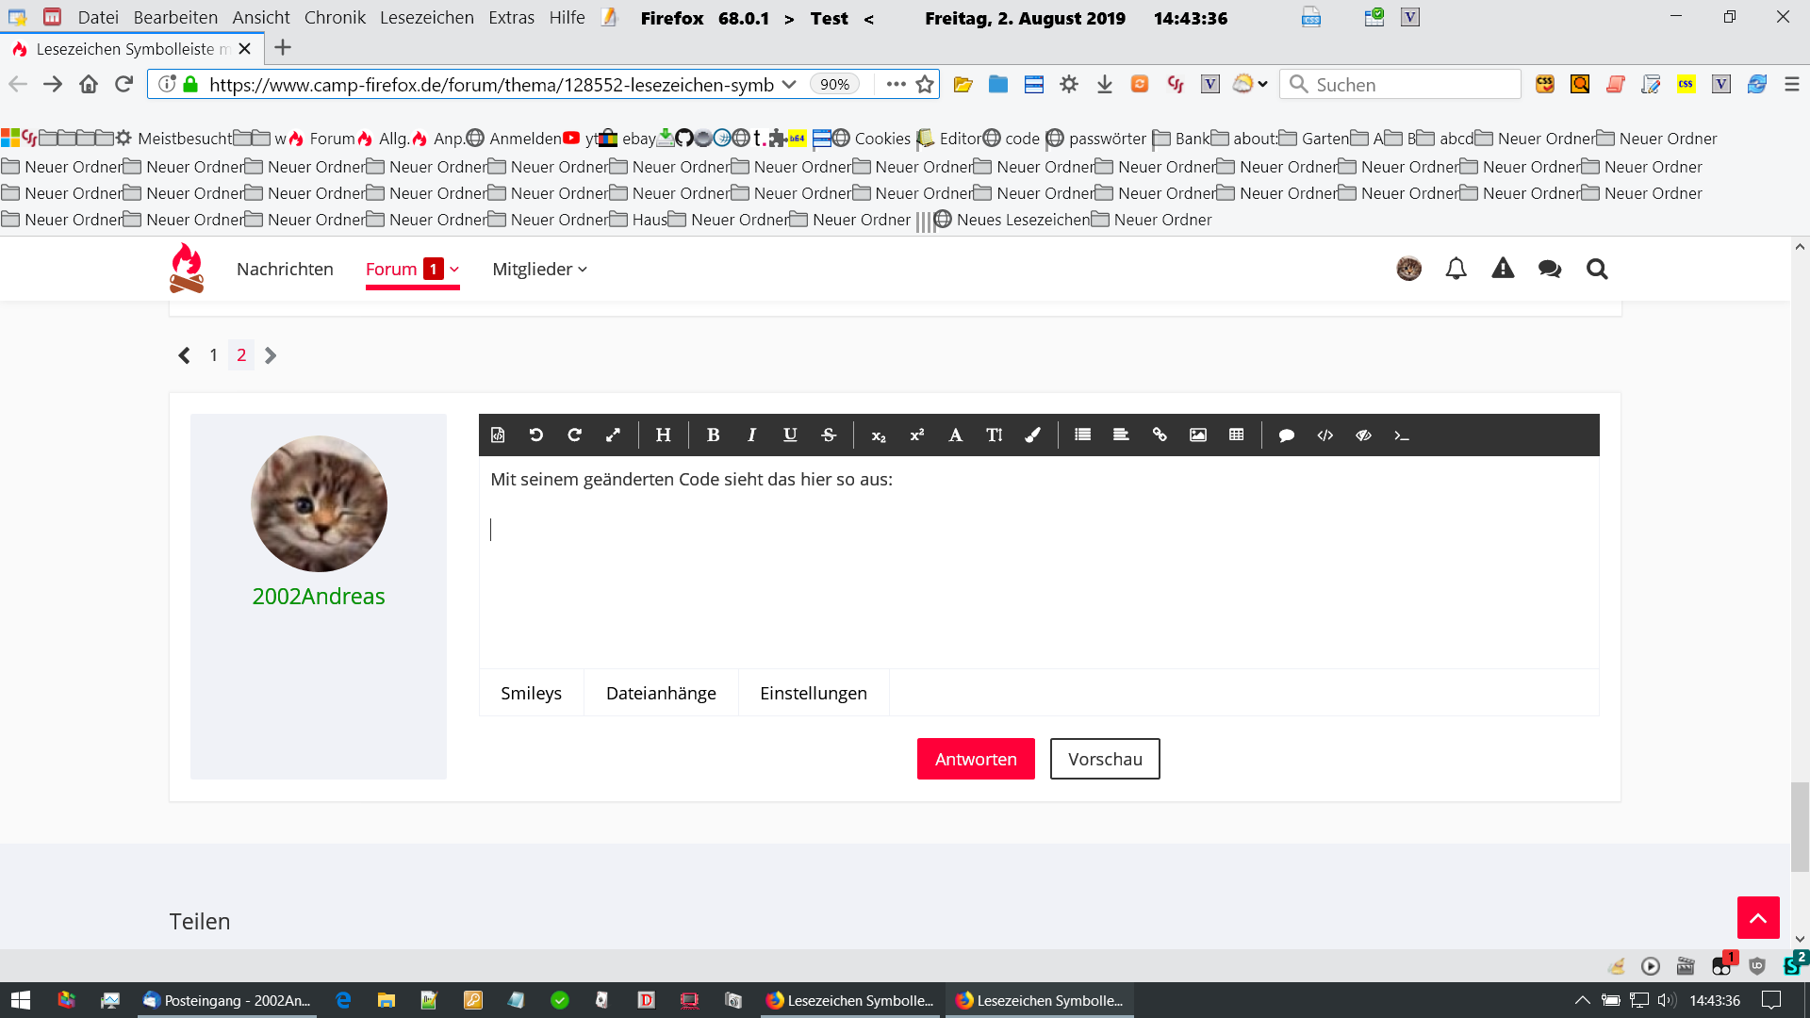Screen dimensions: 1810x1018
Task: Toggle italic formatting in editor
Action: pos(751,435)
